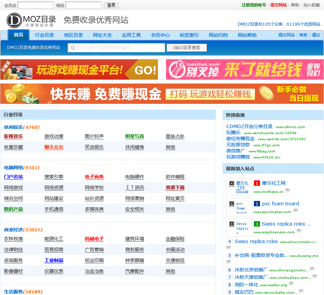
Task: Open 机械电子 subcategory
Action: [94, 239]
